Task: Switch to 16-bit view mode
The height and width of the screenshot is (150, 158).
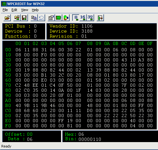Action: point(83,18)
